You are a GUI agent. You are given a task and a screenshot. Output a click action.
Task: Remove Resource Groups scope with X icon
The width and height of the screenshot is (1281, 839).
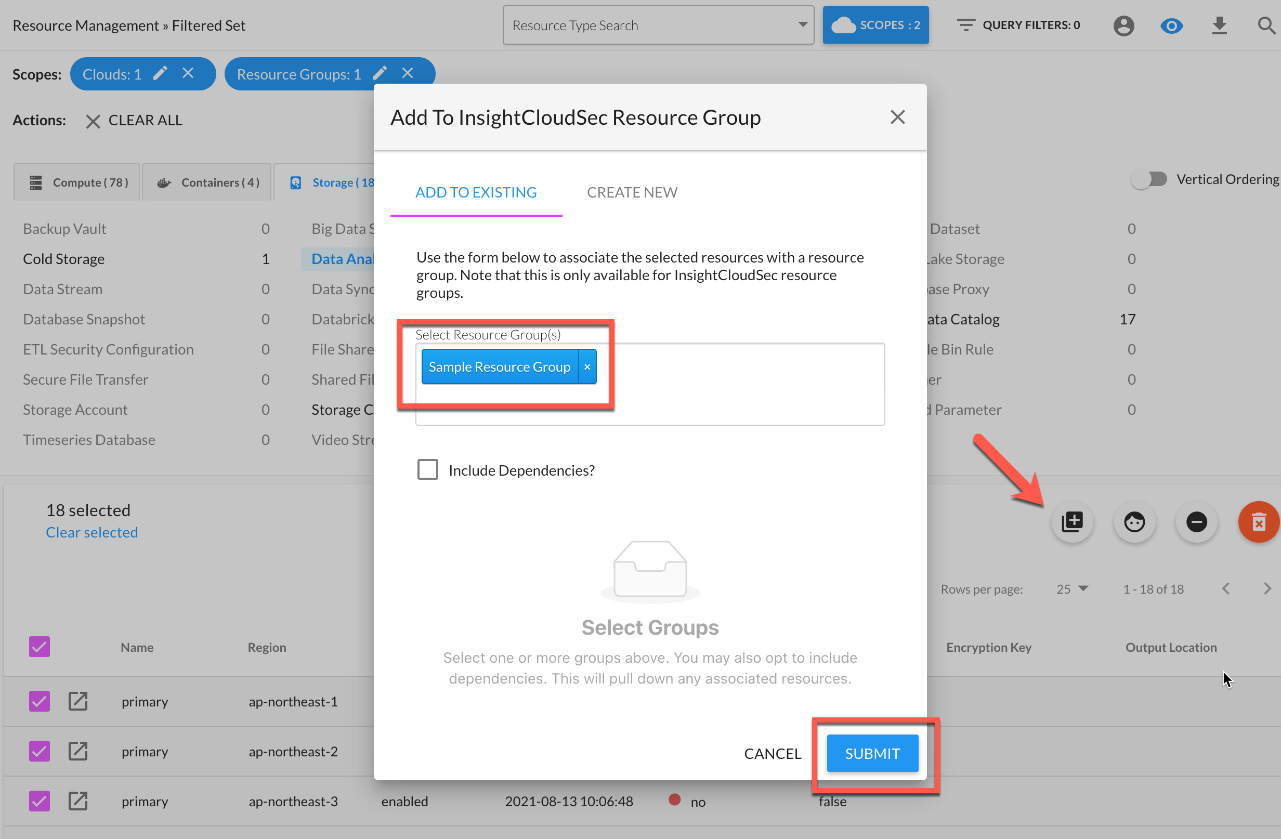[408, 74]
